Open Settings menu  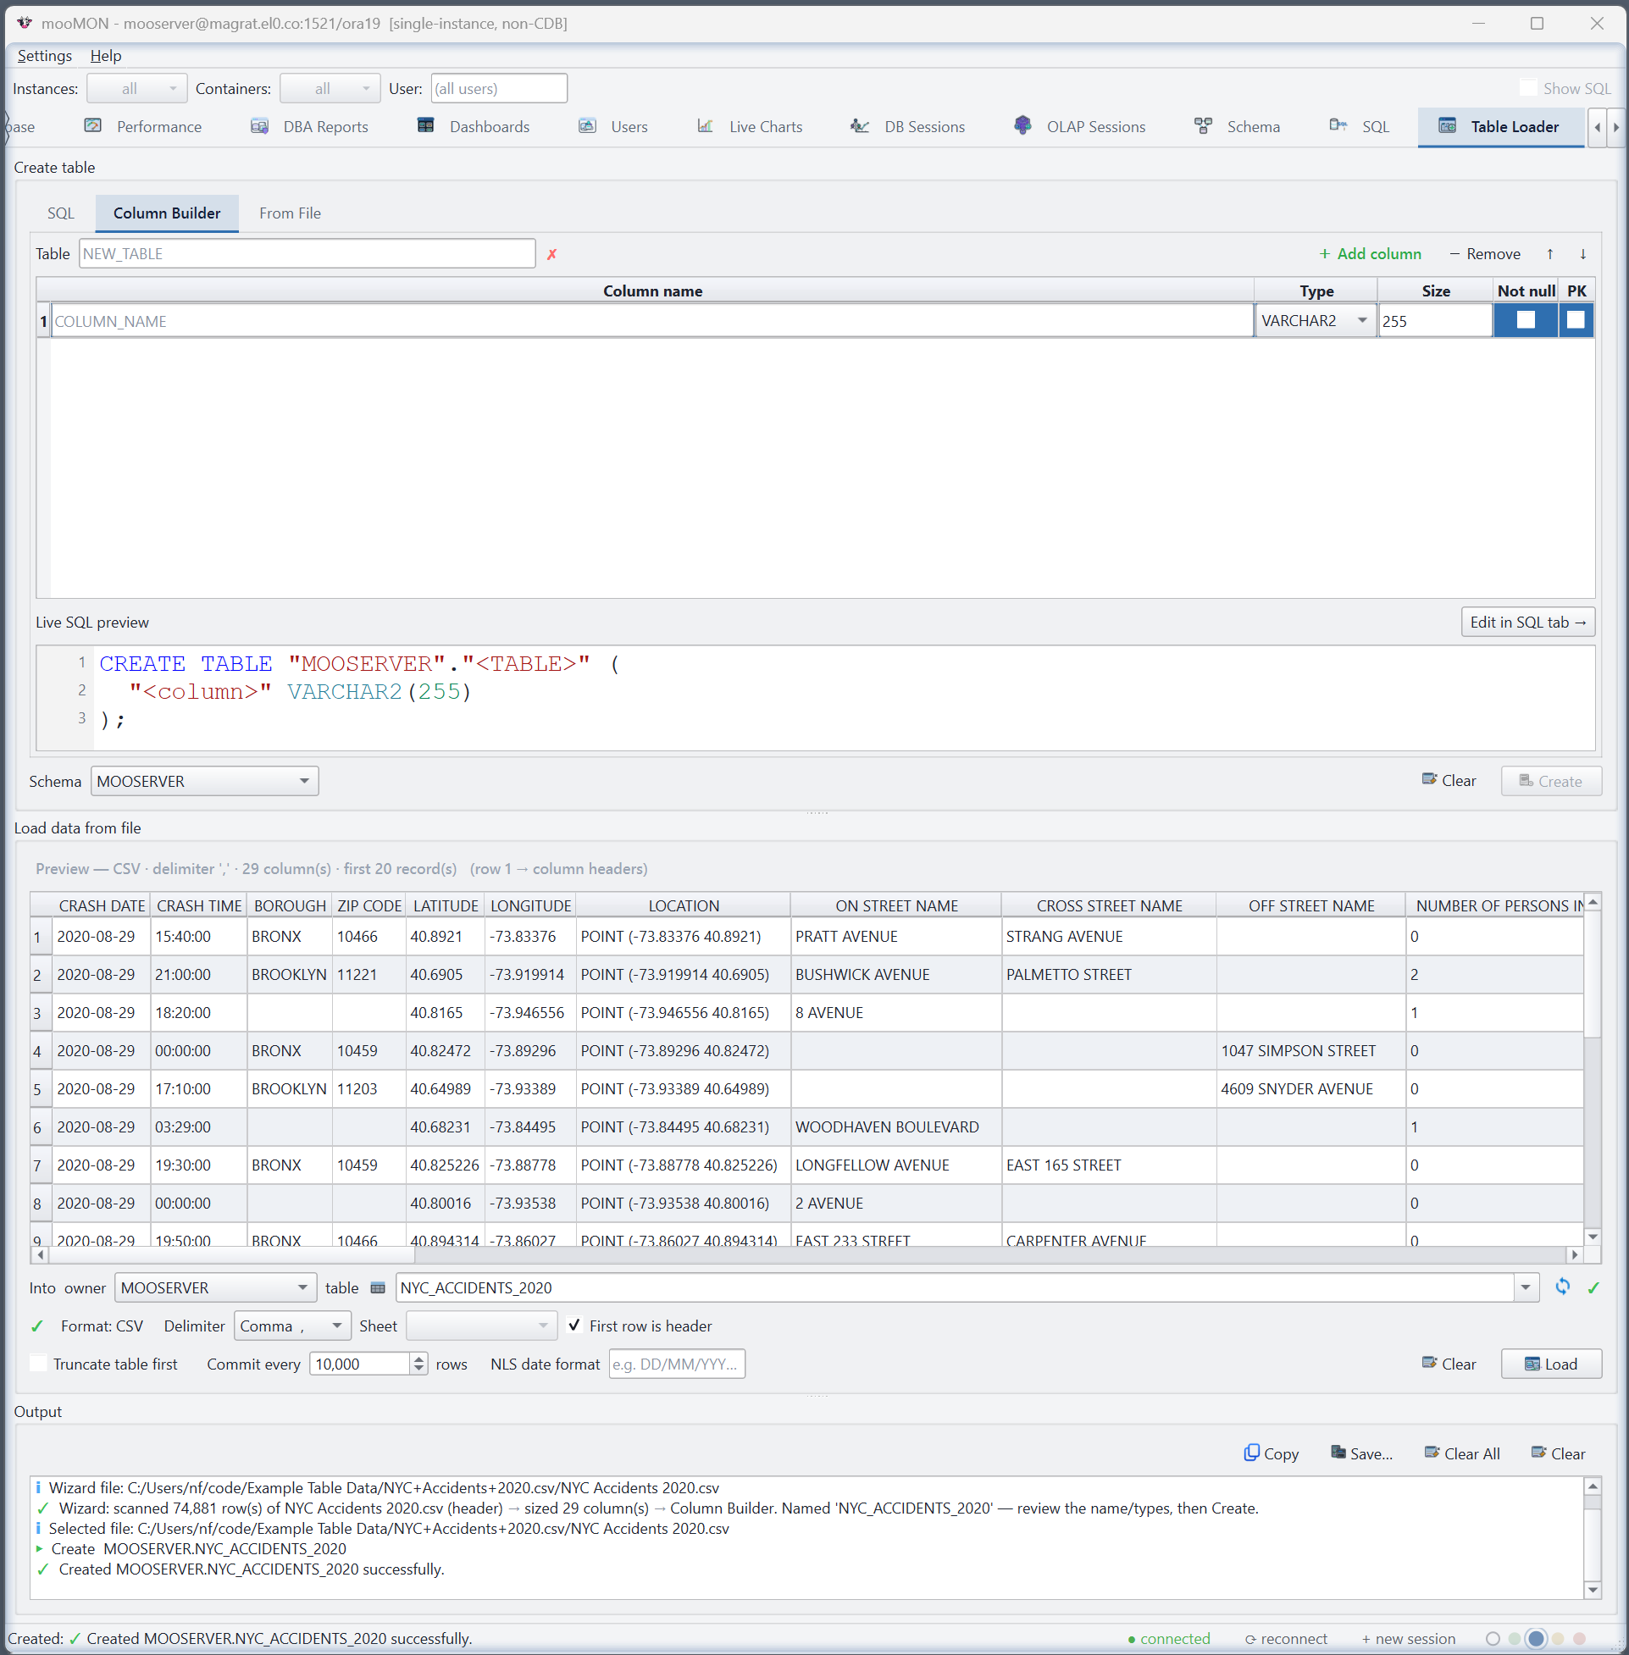[45, 56]
